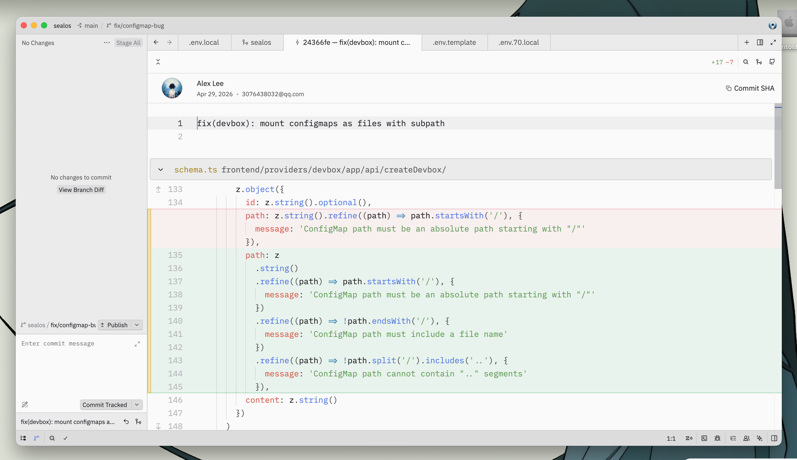This screenshot has width=797, height=460.
Task: Click View Branch Diff
Action: [81, 189]
